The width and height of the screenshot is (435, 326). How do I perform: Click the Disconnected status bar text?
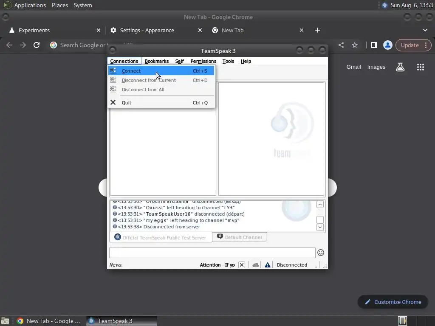click(292, 265)
